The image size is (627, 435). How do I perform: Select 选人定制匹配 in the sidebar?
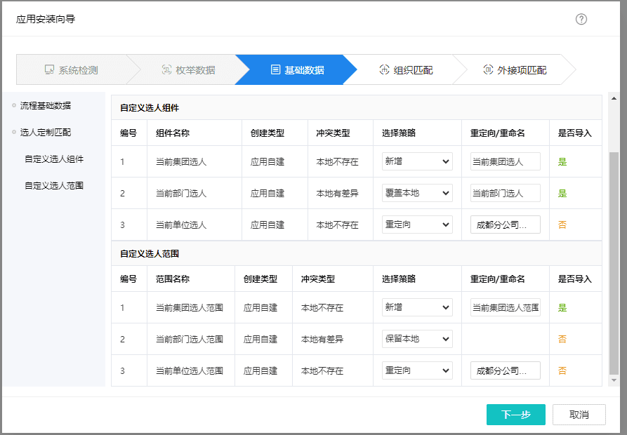(45, 132)
